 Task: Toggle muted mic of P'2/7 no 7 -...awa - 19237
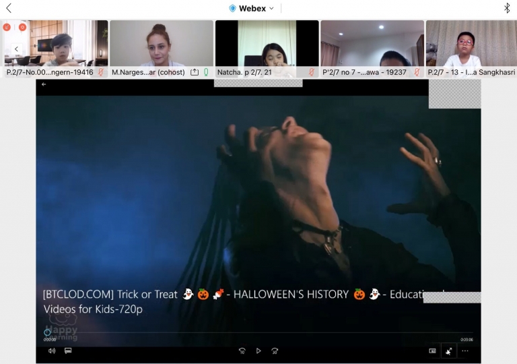pyautogui.click(x=417, y=72)
